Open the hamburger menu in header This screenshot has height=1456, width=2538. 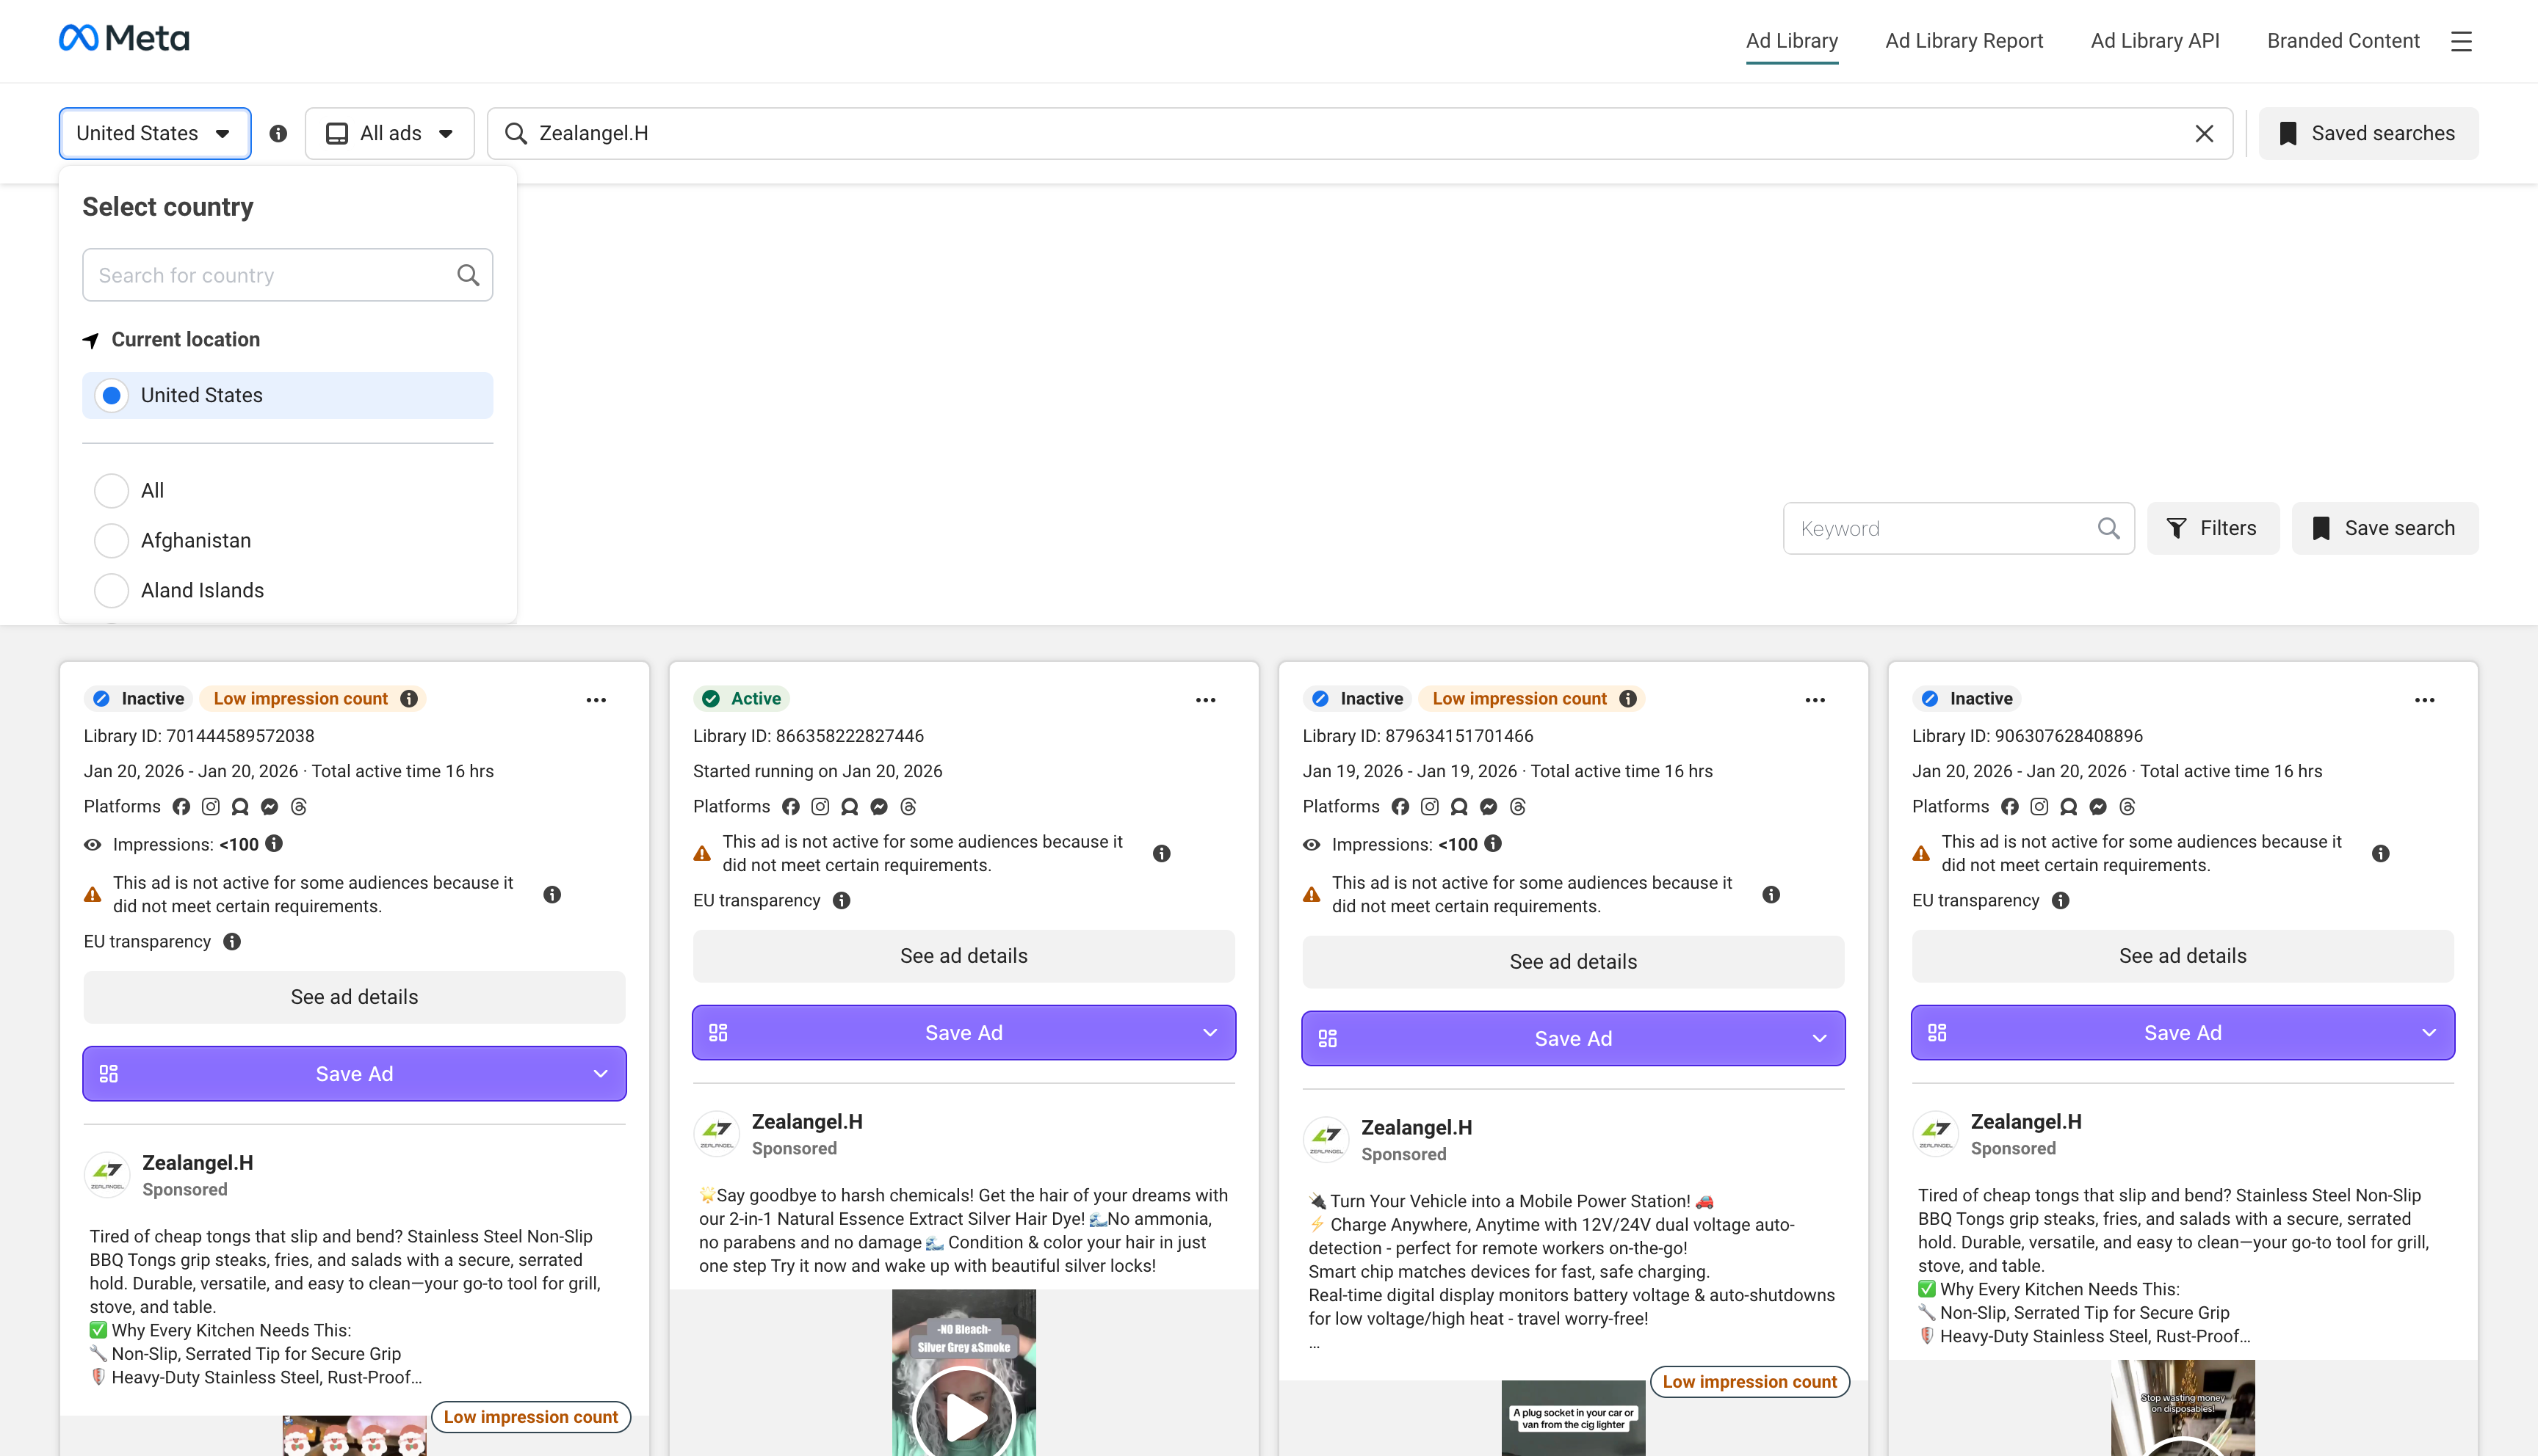point(2461,41)
